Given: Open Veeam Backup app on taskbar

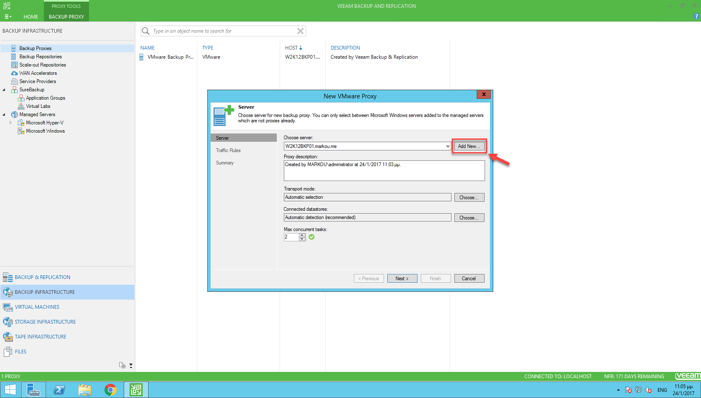Looking at the screenshot, I should [136, 390].
